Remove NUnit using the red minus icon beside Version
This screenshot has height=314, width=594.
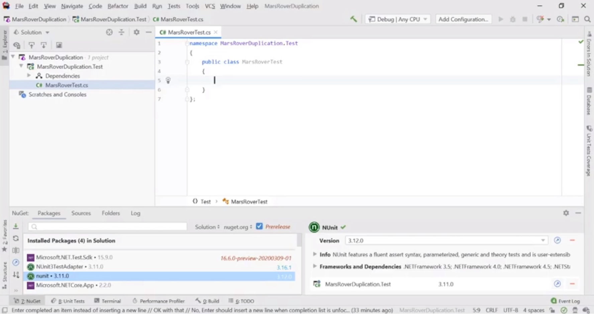(x=572, y=240)
